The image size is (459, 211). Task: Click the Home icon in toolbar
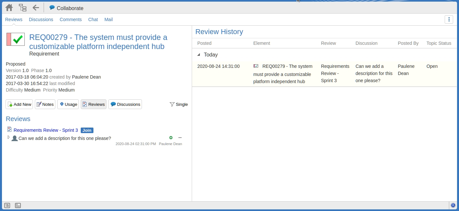click(x=9, y=8)
